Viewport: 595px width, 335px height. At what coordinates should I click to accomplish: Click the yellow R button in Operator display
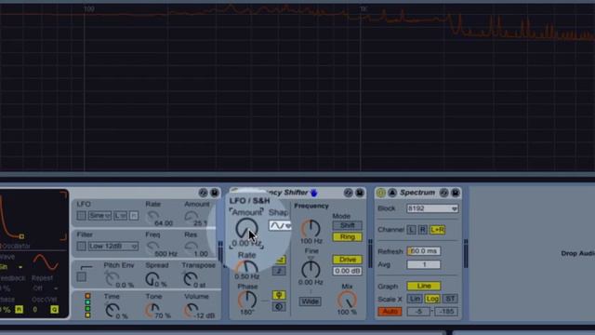[19, 310]
